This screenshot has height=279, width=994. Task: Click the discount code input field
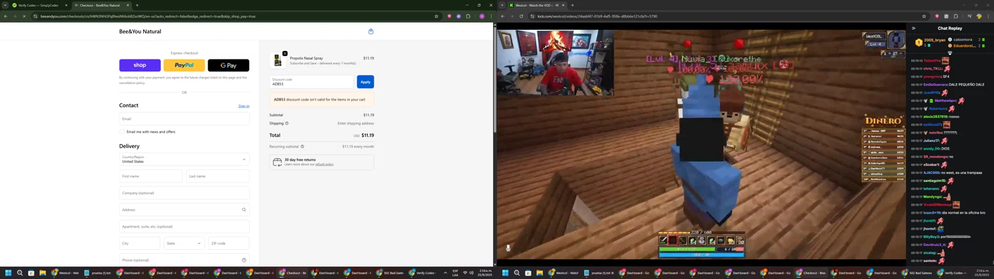pyautogui.click(x=312, y=82)
